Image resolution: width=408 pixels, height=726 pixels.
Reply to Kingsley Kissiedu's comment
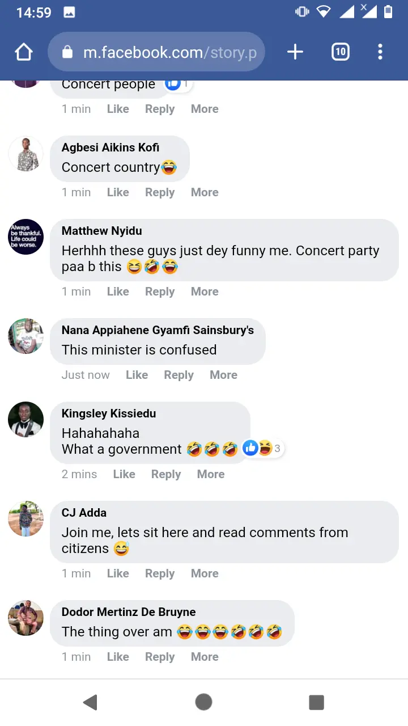pyautogui.click(x=166, y=474)
